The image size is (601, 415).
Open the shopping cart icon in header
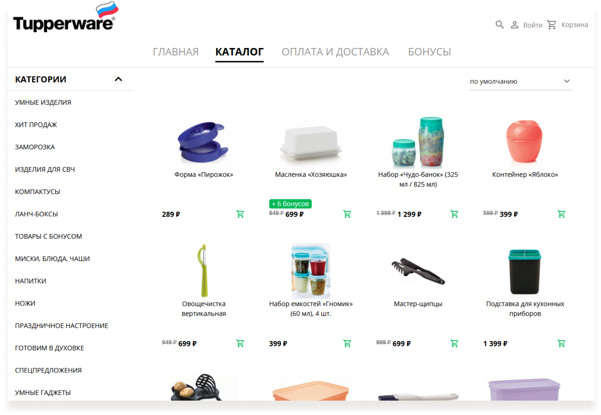point(552,25)
